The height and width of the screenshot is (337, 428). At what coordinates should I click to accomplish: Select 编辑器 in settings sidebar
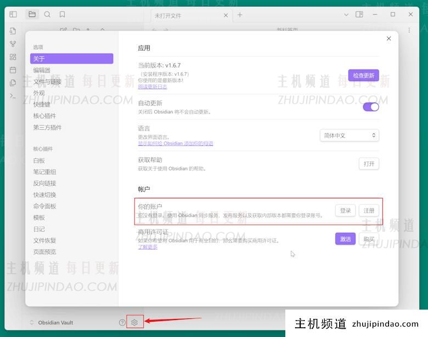pyautogui.click(x=71, y=70)
